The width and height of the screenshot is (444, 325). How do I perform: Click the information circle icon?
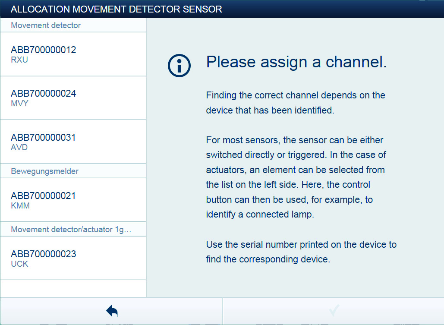[x=179, y=66]
